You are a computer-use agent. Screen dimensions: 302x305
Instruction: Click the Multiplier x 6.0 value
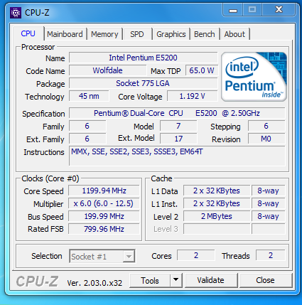point(104,203)
